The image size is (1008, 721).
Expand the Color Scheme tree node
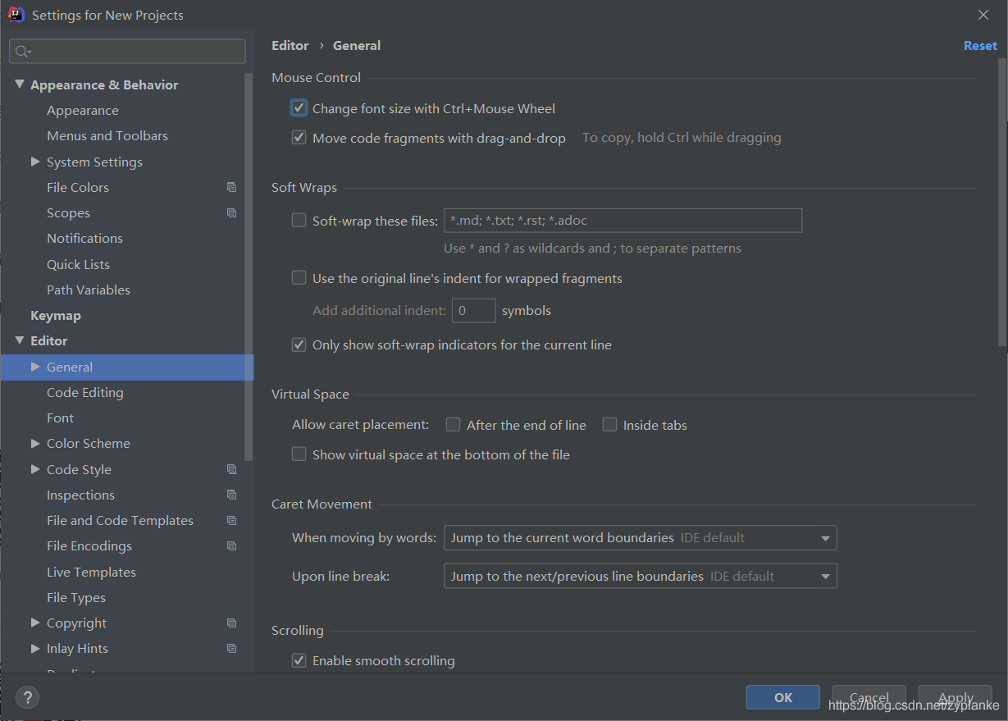pyautogui.click(x=34, y=443)
